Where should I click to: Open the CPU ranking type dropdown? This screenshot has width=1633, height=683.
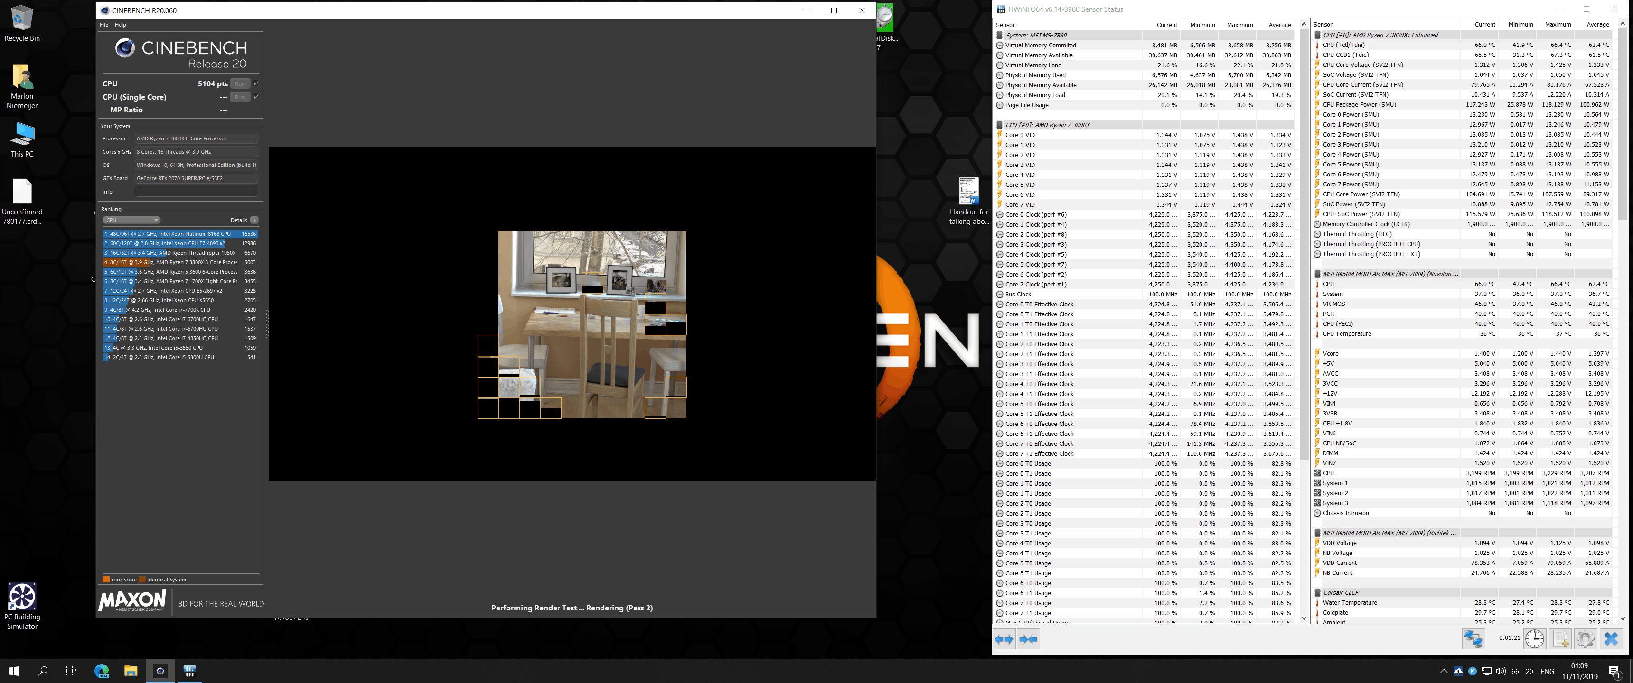coord(131,220)
